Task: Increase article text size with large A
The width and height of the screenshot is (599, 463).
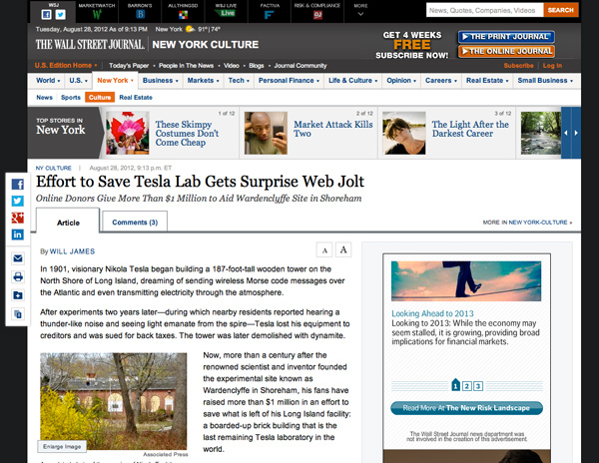Action: 343,249
